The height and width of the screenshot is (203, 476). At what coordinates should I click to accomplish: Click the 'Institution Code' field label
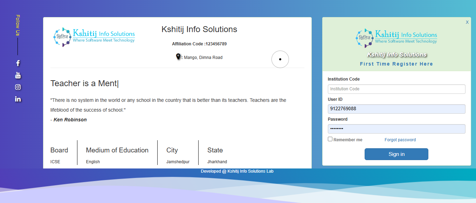[344, 79]
